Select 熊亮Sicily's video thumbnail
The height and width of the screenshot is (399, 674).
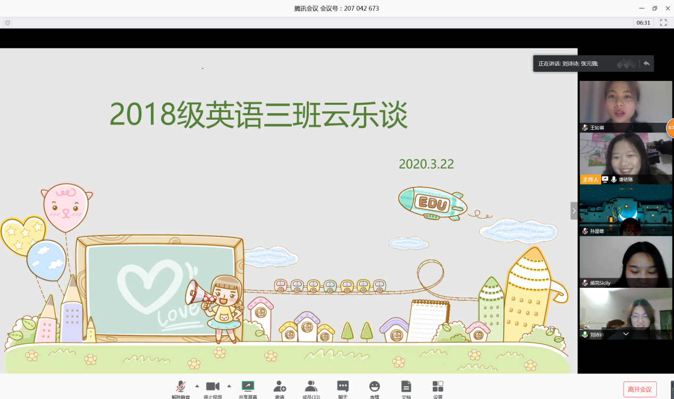tap(625, 261)
